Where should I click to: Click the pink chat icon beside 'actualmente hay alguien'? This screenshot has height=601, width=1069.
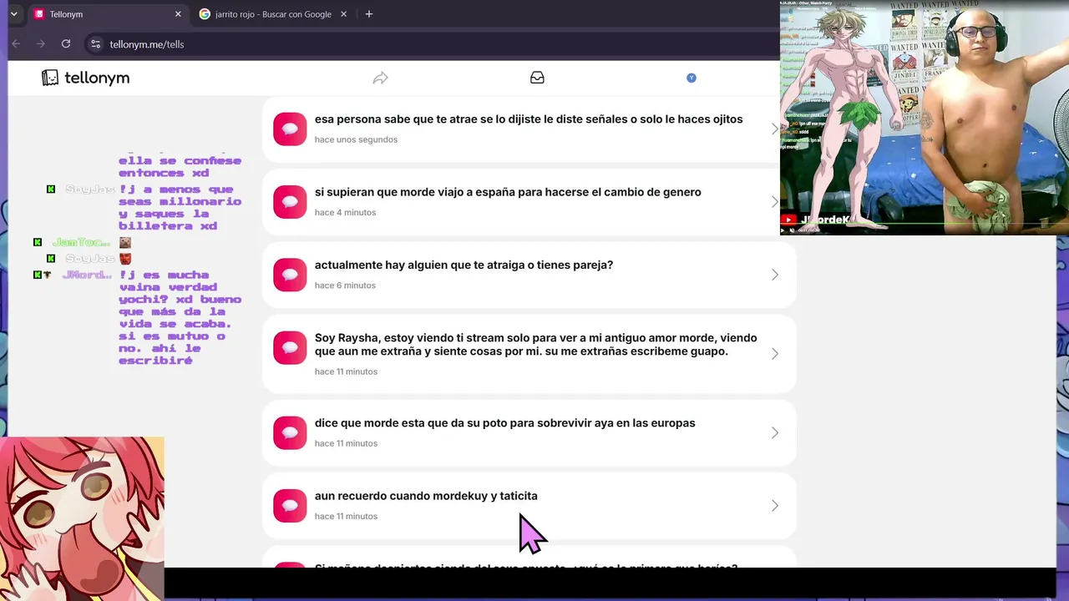tap(290, 275)
